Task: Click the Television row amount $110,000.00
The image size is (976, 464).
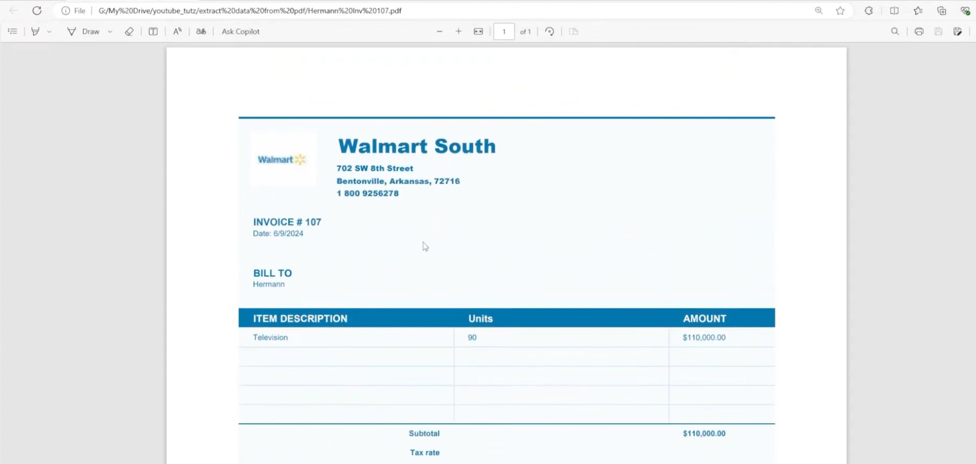Action: click(705, 337)
